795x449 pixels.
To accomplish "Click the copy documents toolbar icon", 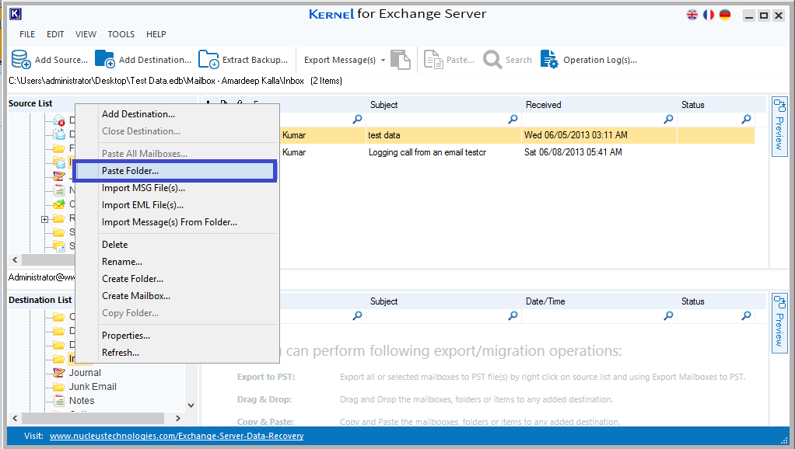I will 401,59.
